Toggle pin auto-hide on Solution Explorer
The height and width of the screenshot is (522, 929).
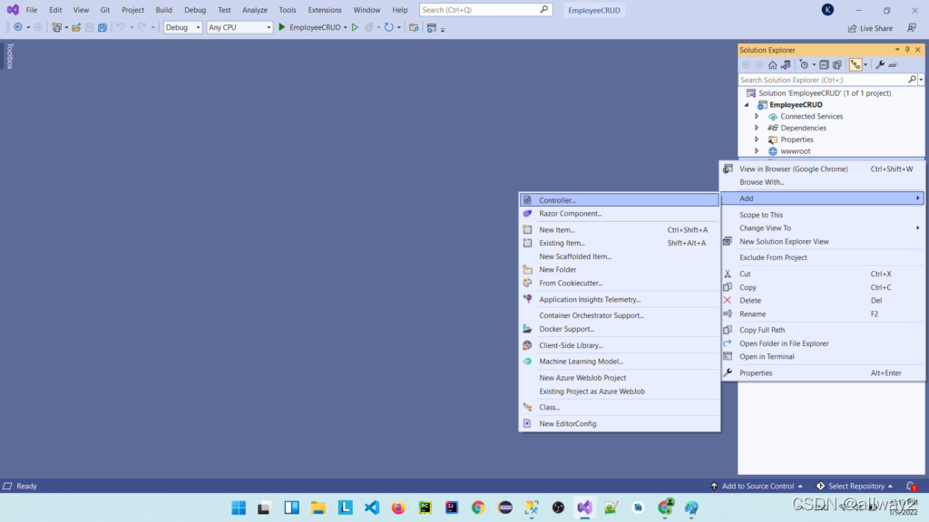[x=906, y=50]
